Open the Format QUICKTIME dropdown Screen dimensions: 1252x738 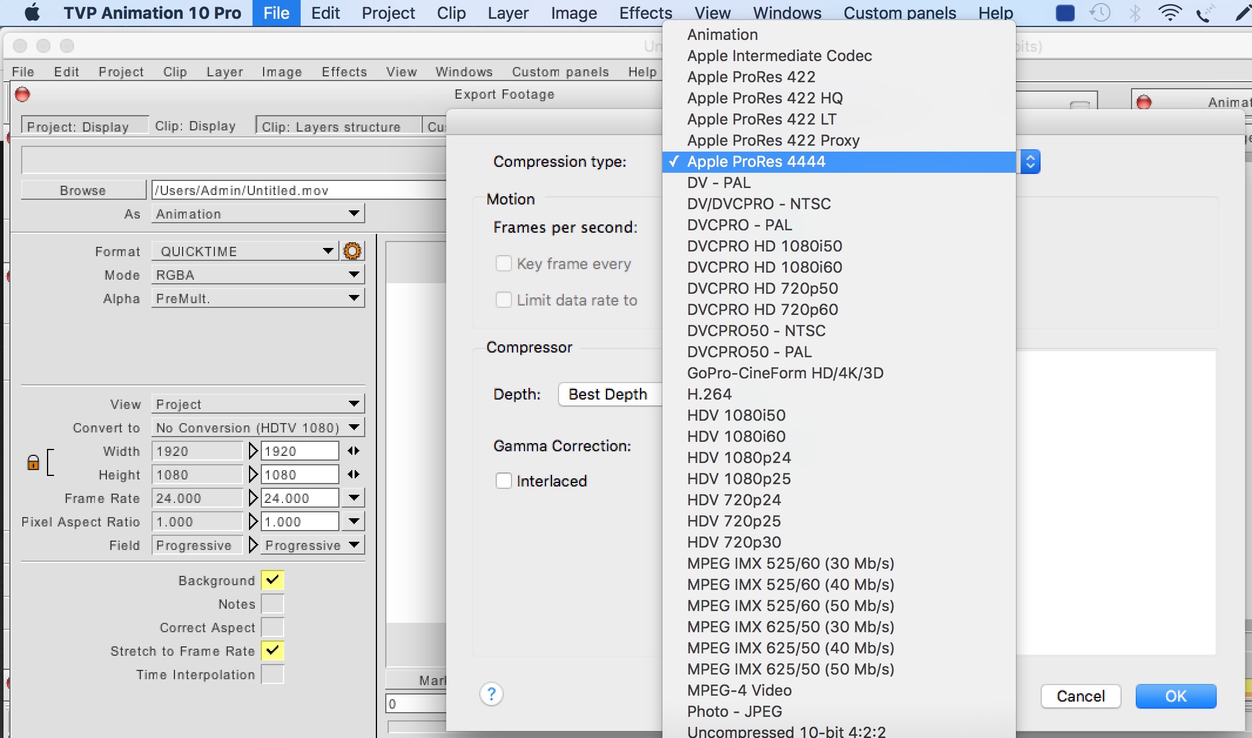245,251
